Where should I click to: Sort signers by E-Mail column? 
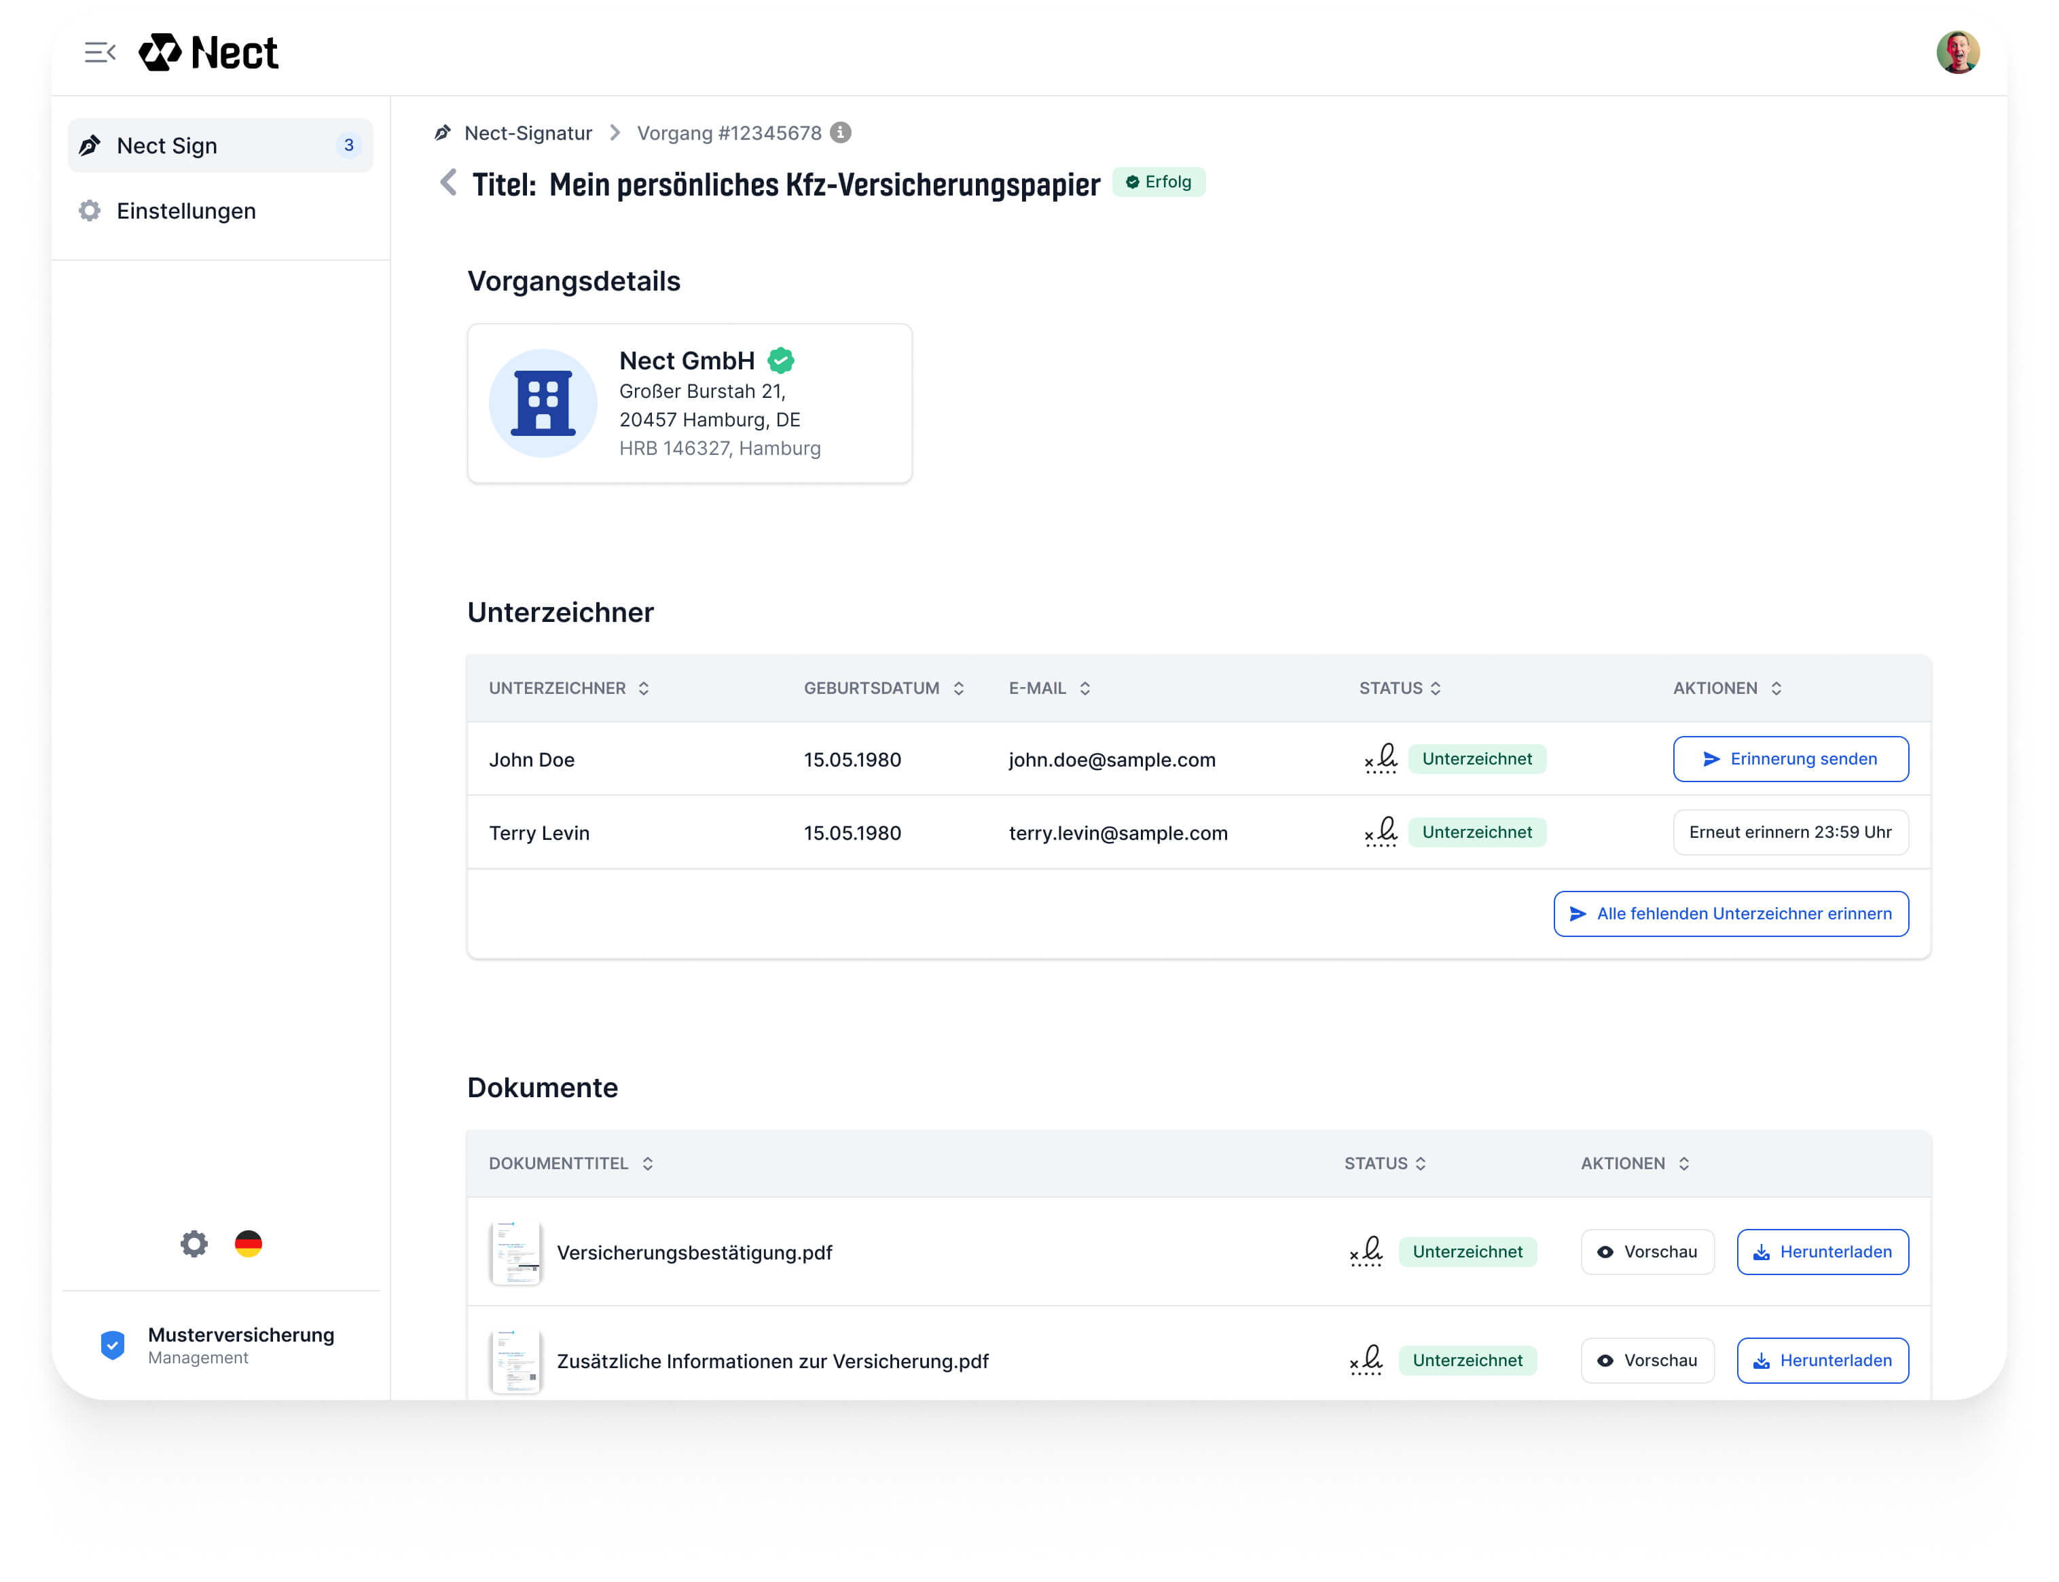[x=1084, y=688]
